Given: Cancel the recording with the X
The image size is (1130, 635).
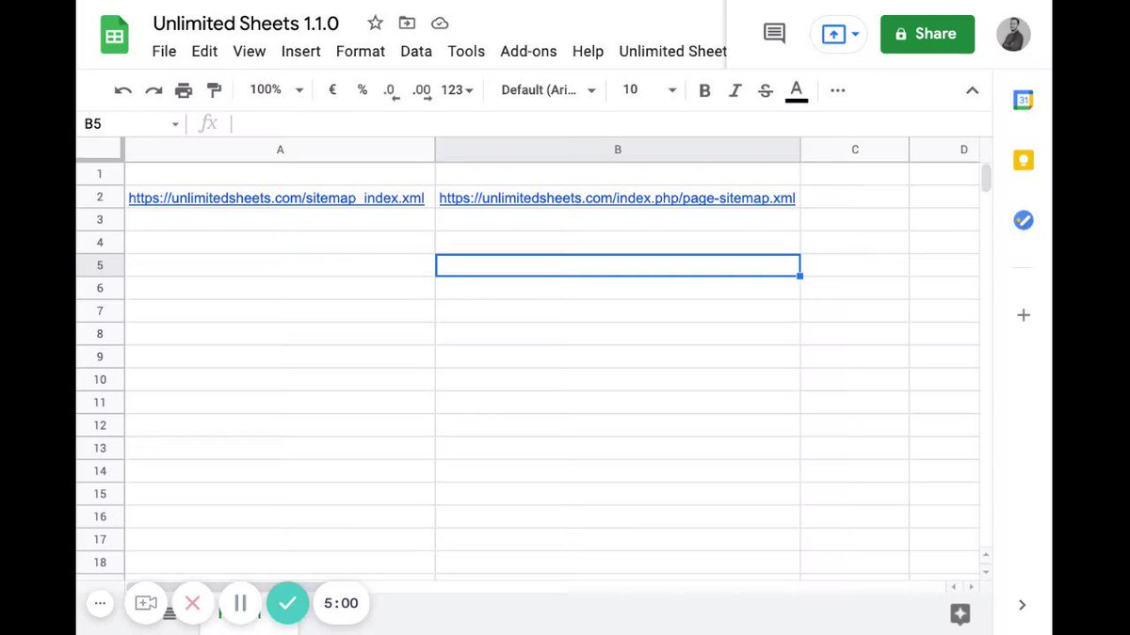Looking at the screenshot, I should pos(193,603).
